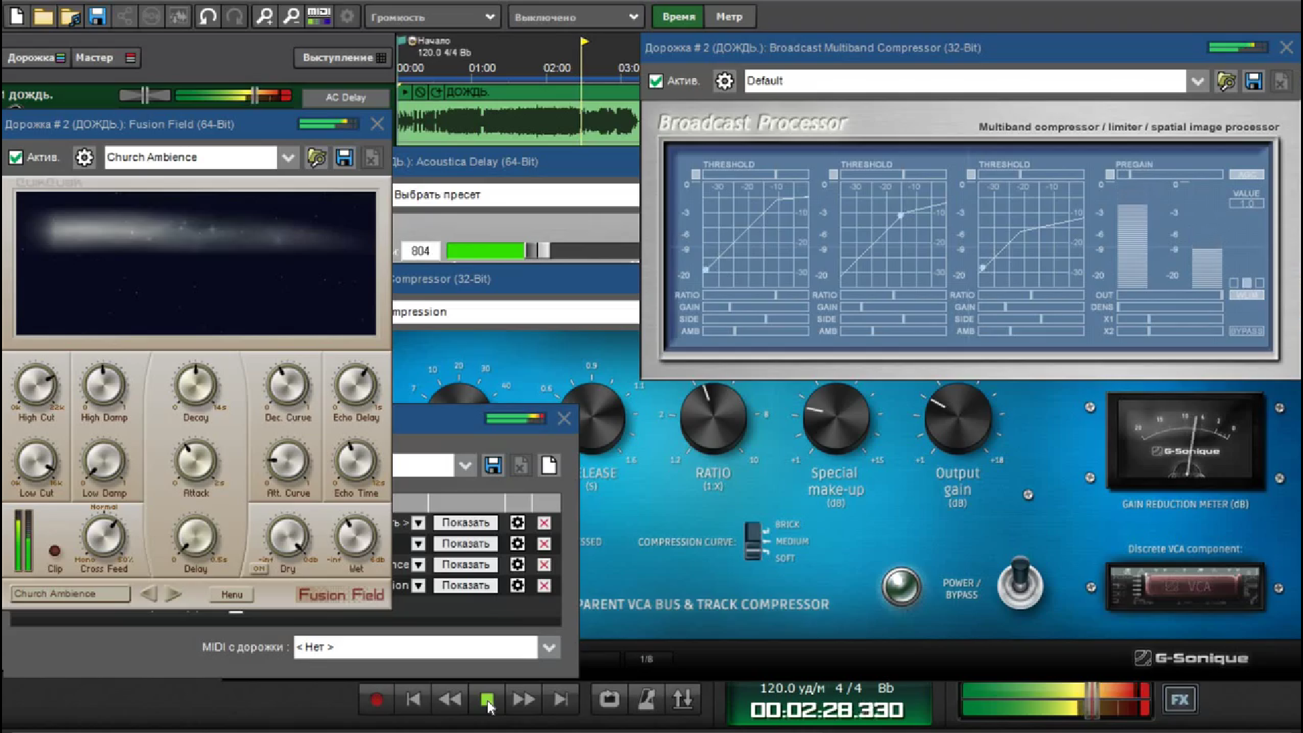Create a new effect chain with blank page icon
Image resolution: width=1303 pixels, height=733 pixels.
(x=548, y=466)
